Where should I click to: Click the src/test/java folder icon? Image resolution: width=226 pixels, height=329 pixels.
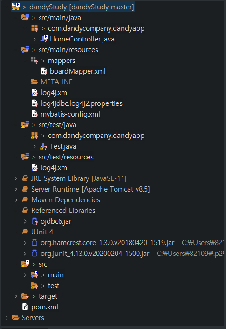(x=25, y=124)
